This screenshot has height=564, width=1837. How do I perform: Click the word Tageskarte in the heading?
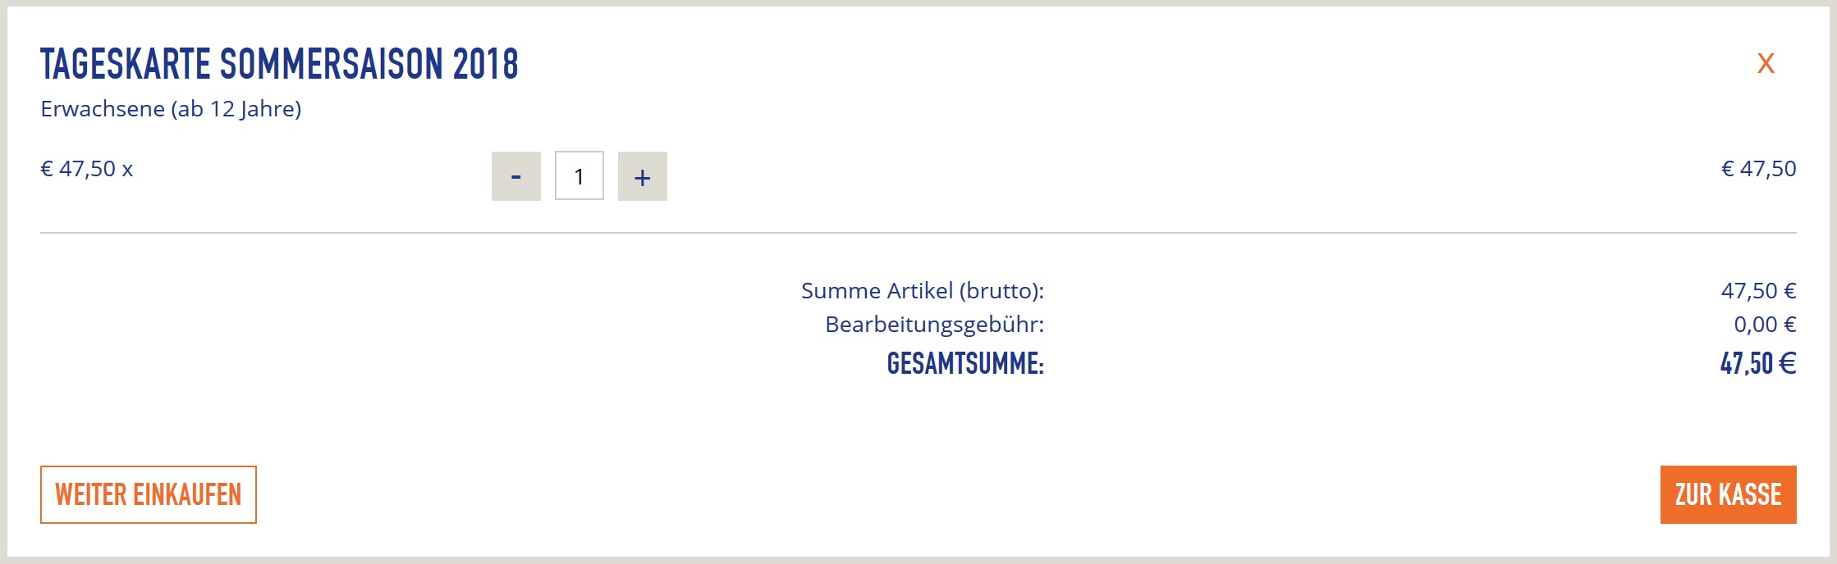point(126,64)
